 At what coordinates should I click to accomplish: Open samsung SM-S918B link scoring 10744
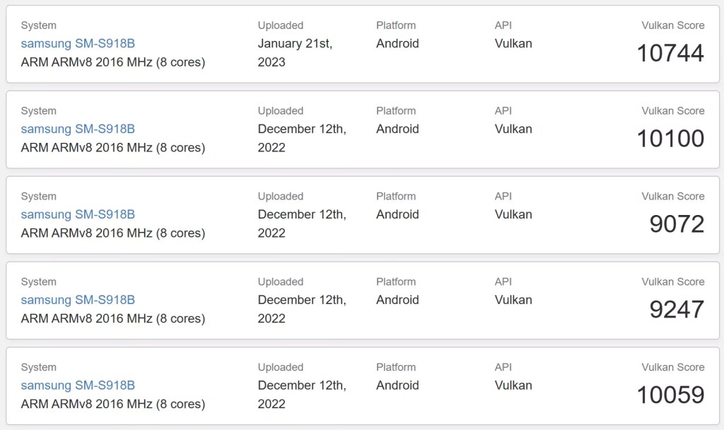click(x=78, y=43)
